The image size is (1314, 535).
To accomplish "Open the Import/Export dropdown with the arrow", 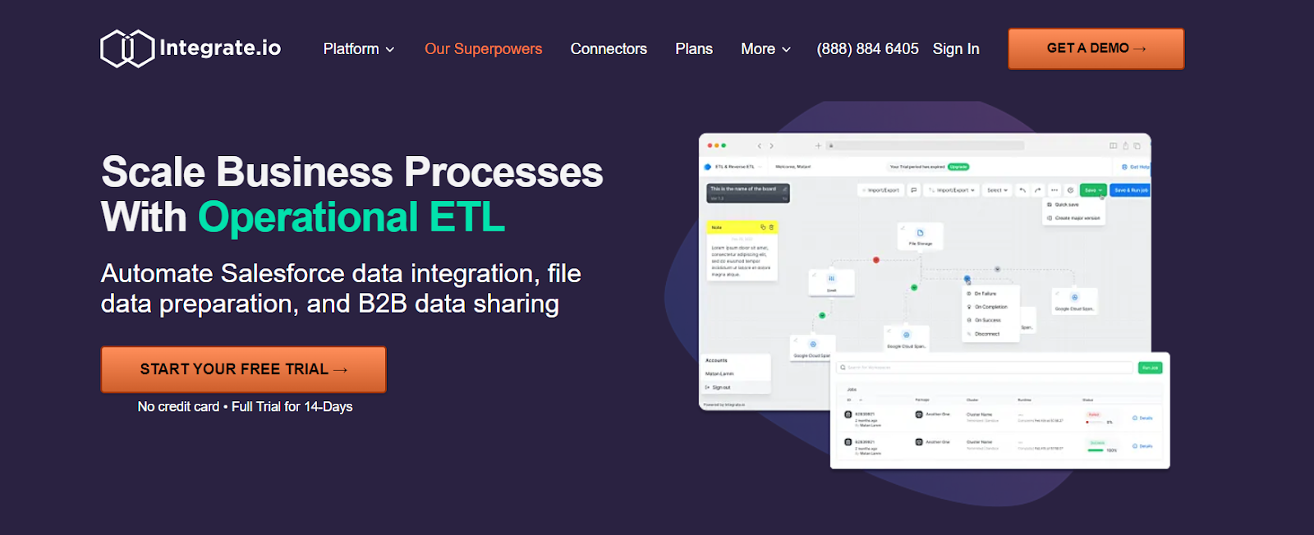I will click(x=951, y=190).
